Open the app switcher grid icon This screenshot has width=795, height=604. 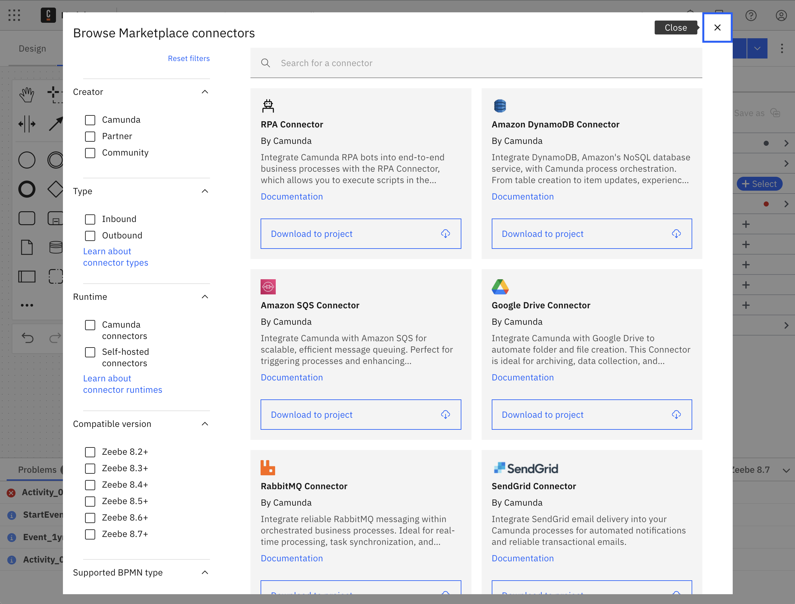[14, 15]
